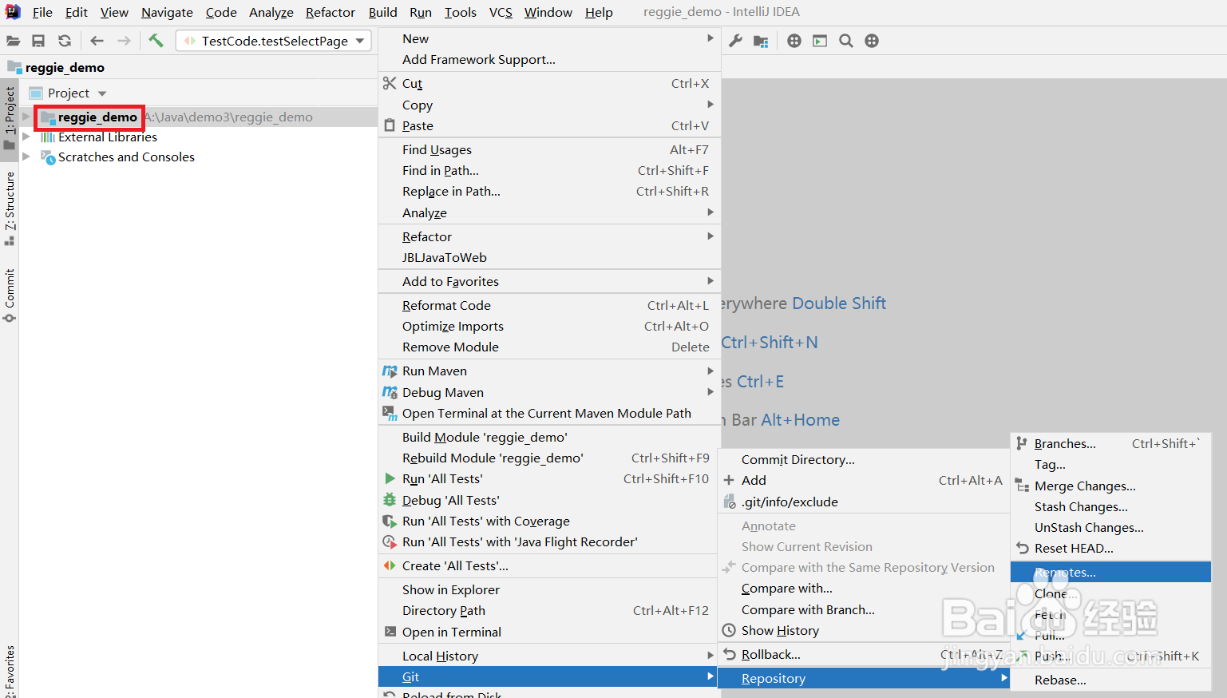Screen dimensions: 1227x698
Task: Open the VCS menu
Action: (501, 12)
